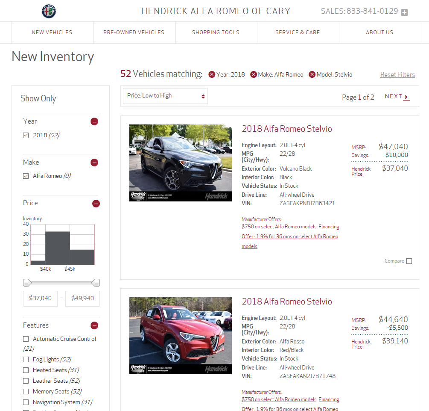Click the Alfa Romeo logo
Screen dimensions: 429x411
pyautogui.click(x=49, y=11)
